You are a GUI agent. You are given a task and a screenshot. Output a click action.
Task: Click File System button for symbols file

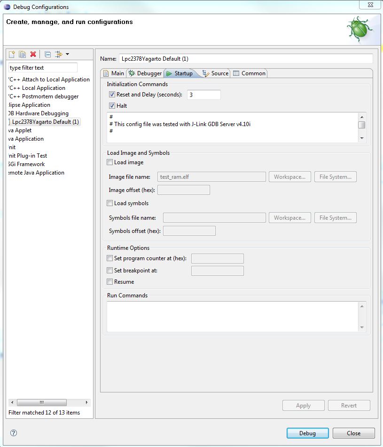(336, 218)
